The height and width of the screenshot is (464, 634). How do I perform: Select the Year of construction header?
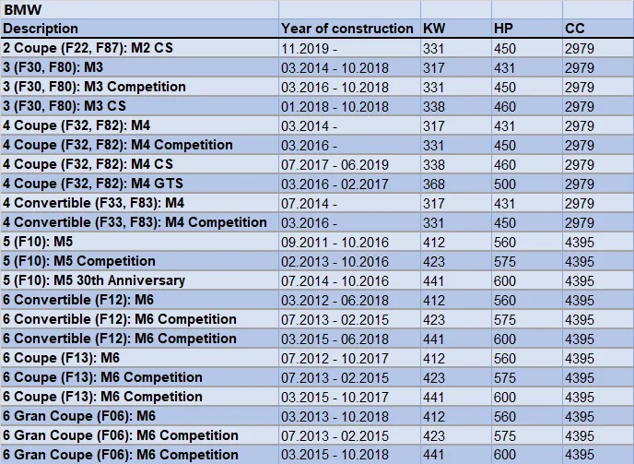[x=349, y=29]
